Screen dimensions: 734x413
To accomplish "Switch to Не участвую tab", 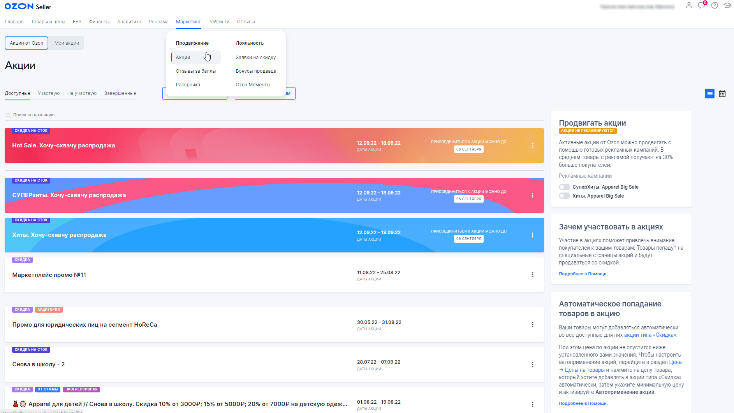I will (82, 93).
